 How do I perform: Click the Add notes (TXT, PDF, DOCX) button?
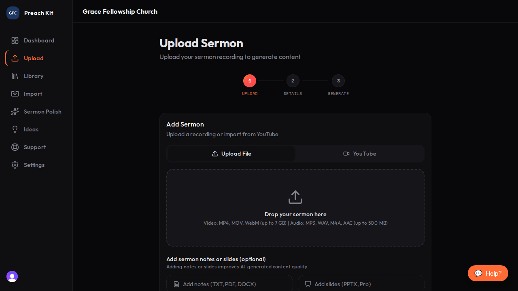(229, 284)
